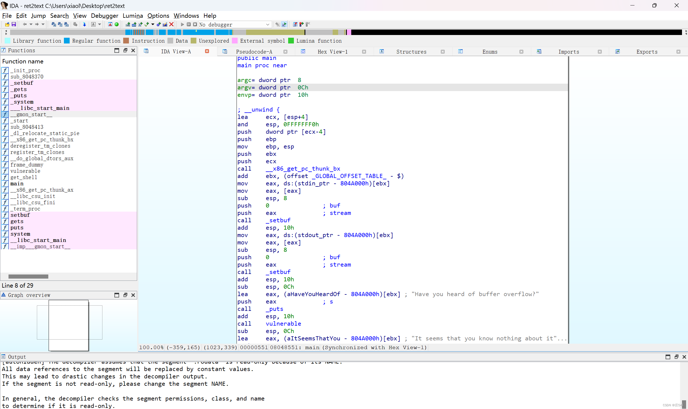Expand the jump forward history dropdown arrow

pos(43,25)
